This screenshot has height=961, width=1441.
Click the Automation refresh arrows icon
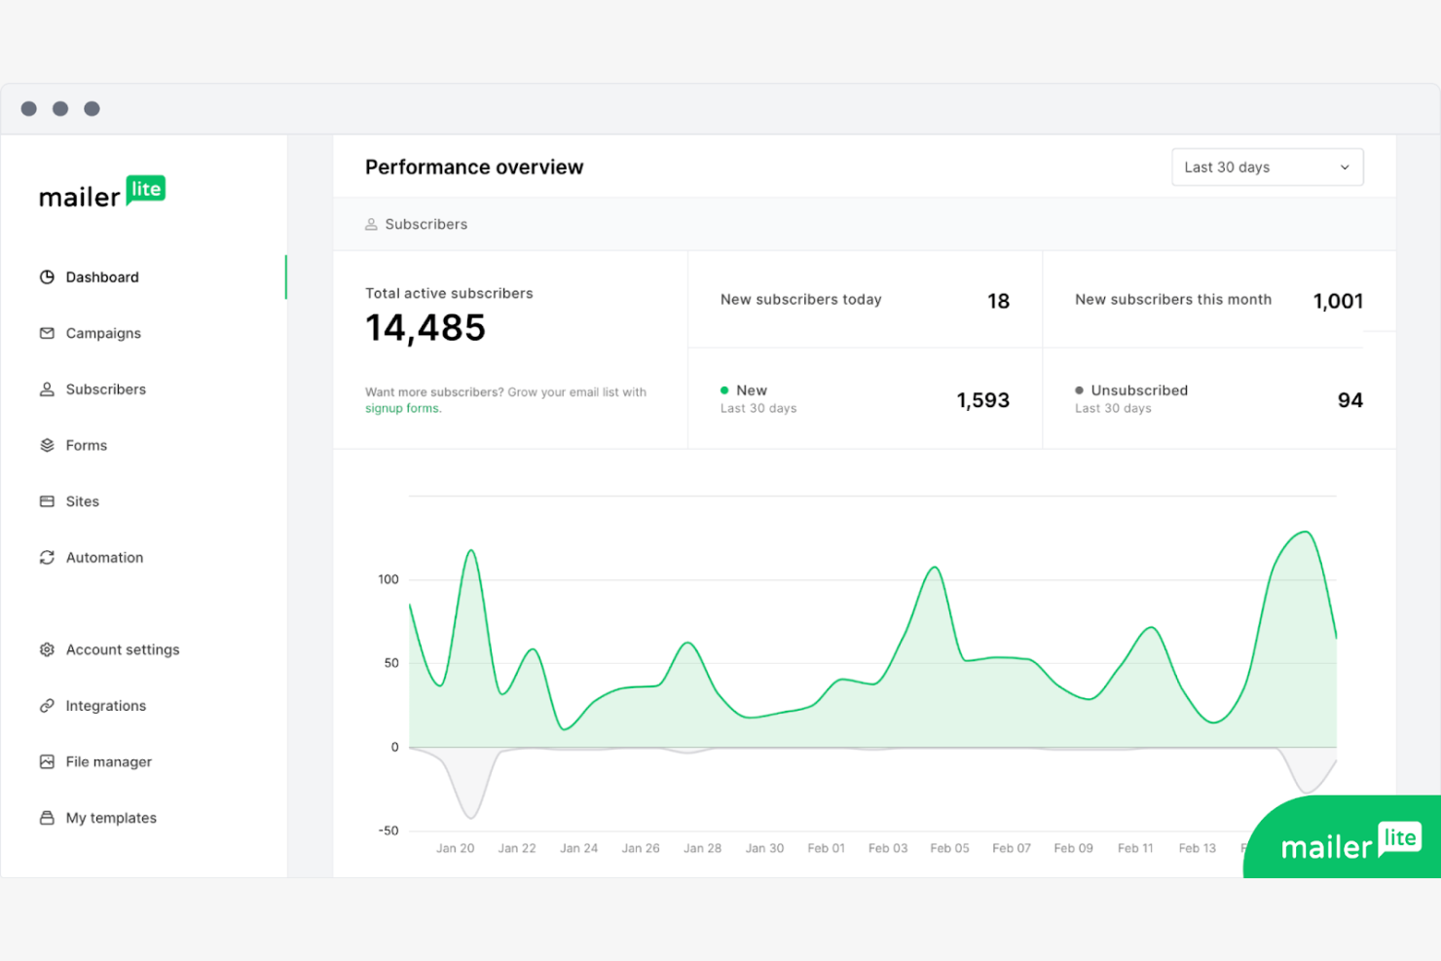47,558
